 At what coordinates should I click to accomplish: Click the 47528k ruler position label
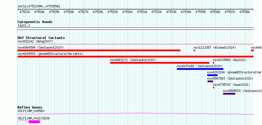coord(98,12)
